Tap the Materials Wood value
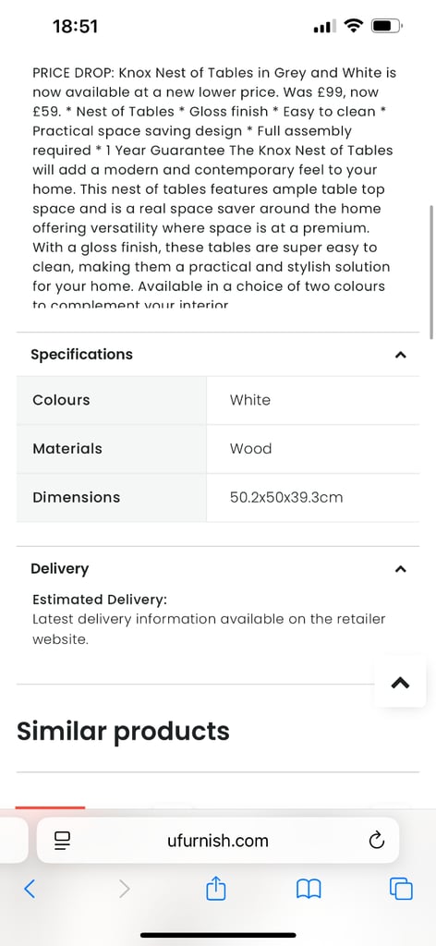The width and height of the screenshot is (436, 946). [x=251, y=448]
